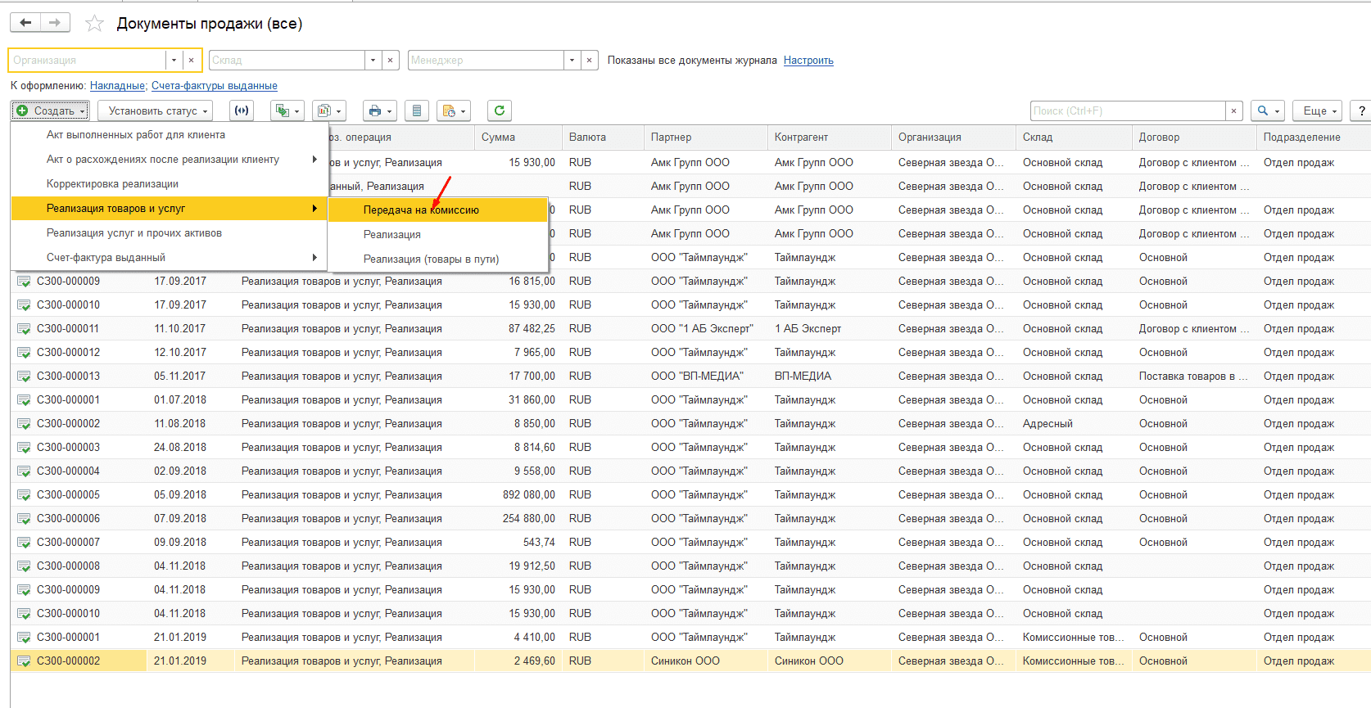The width and height of the screenshot is (1371, 708).
Task: Click the EDI exchange waves icon
Action: [241, 110]
